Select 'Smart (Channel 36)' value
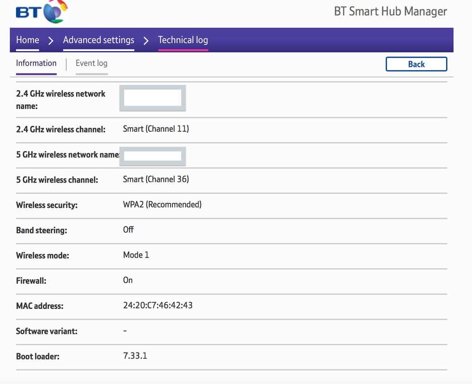Viewport: 472px width, 384px height. pyautogui.click(x=156, y=179)
